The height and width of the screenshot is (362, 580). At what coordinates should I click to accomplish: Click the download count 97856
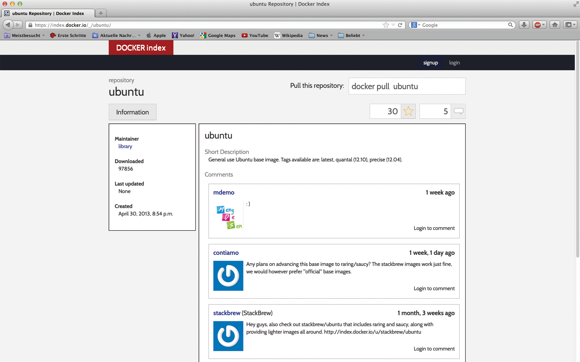(126, 169)
